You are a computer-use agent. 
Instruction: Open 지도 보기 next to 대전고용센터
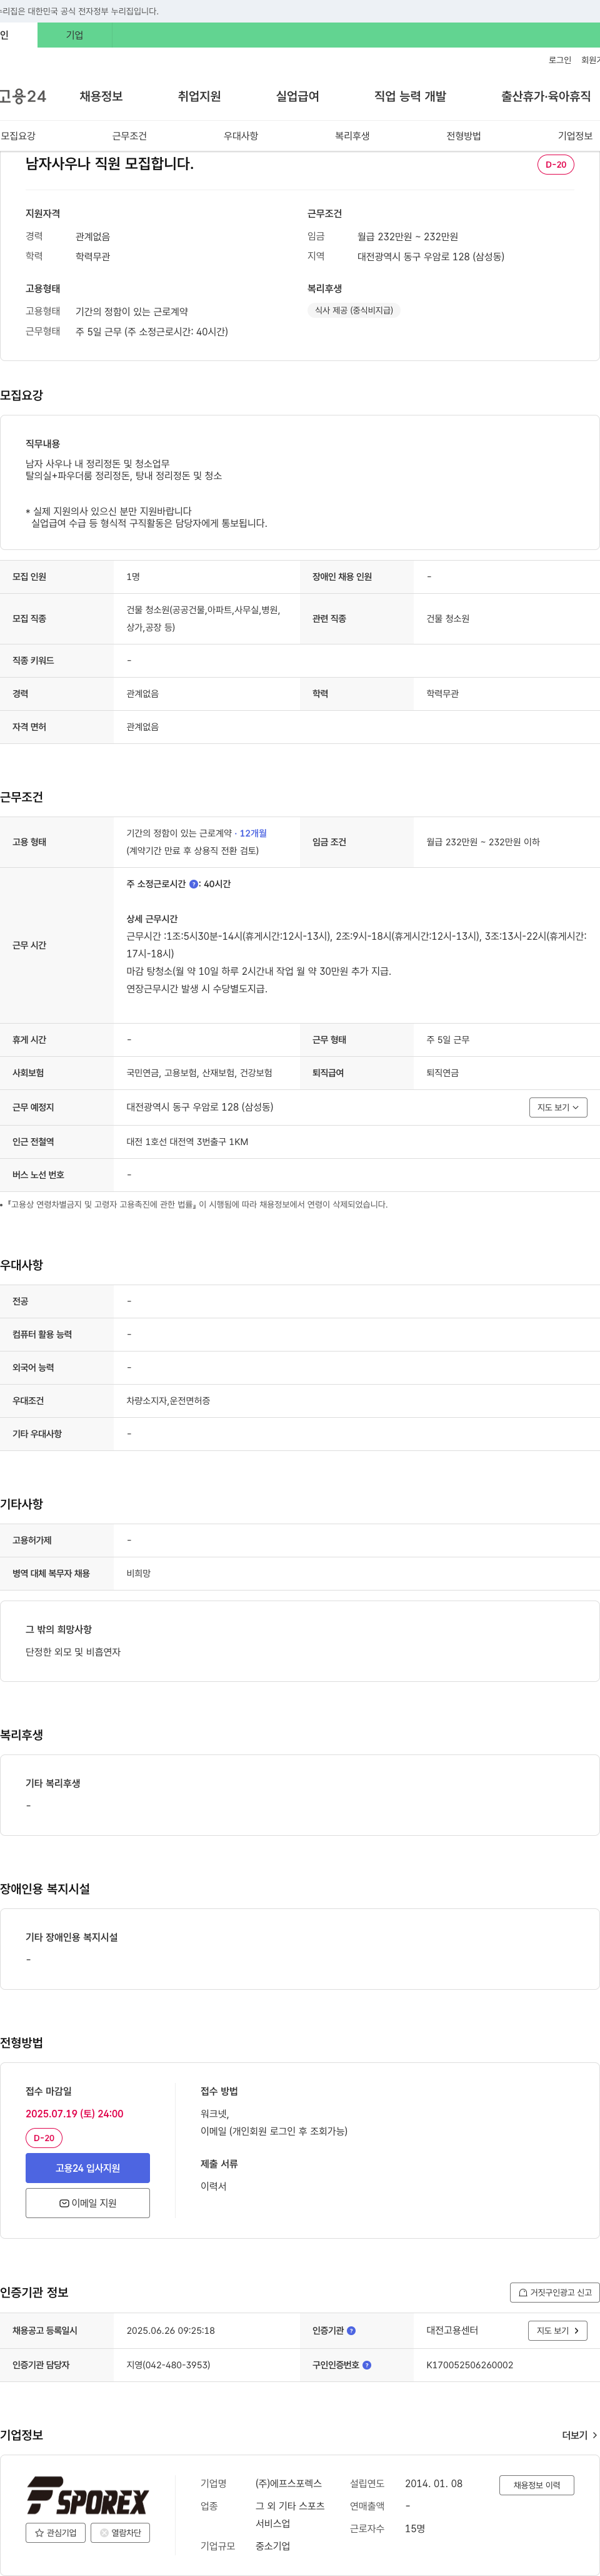pyautogui.click(x=557, y=2331)
